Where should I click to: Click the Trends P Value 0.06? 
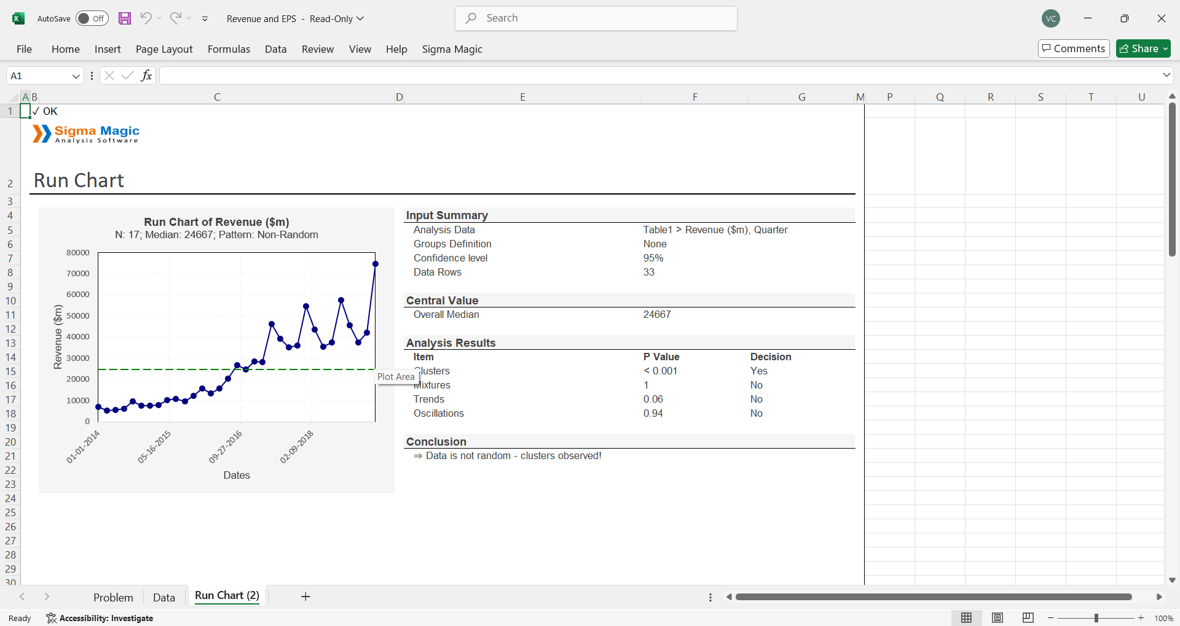653,399
